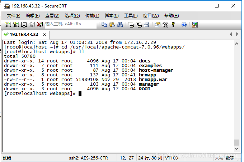Click the terminal scrollbar thumb
The height and width of the screenshot is (162, 244).
click(x=237, y=142)
